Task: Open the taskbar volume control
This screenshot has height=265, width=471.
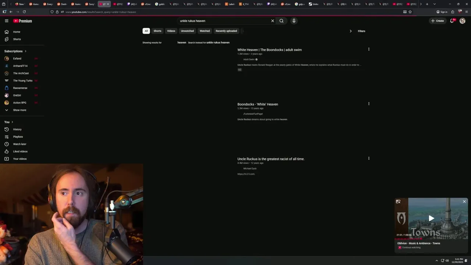Action: click(447, 261)
